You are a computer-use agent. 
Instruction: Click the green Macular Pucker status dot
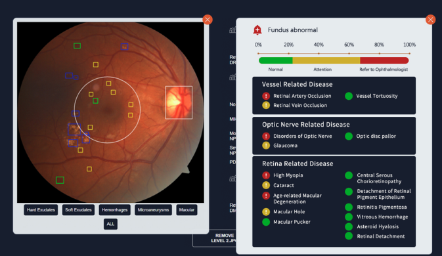[x=266, y=222]
